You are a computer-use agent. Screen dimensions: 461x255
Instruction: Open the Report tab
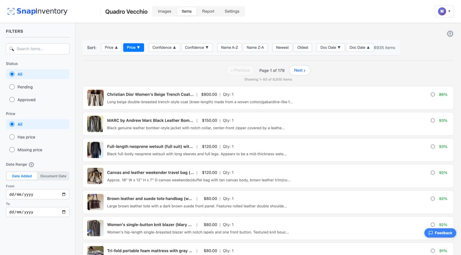click(x=208, y=11)
